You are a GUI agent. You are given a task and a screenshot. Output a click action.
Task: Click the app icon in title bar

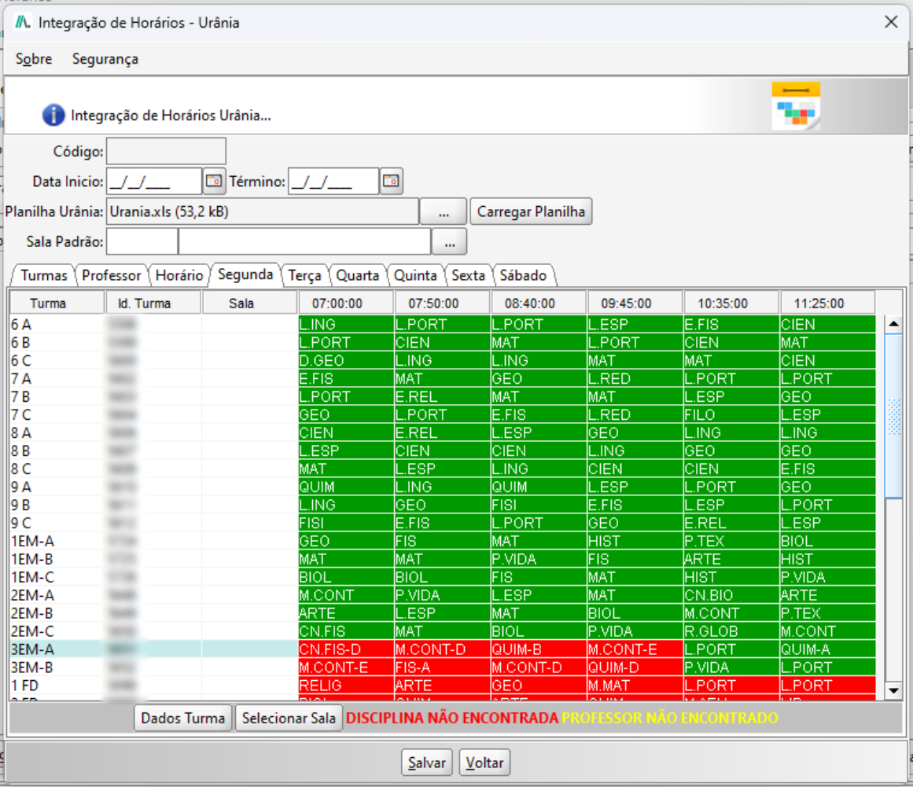[22, 22]
